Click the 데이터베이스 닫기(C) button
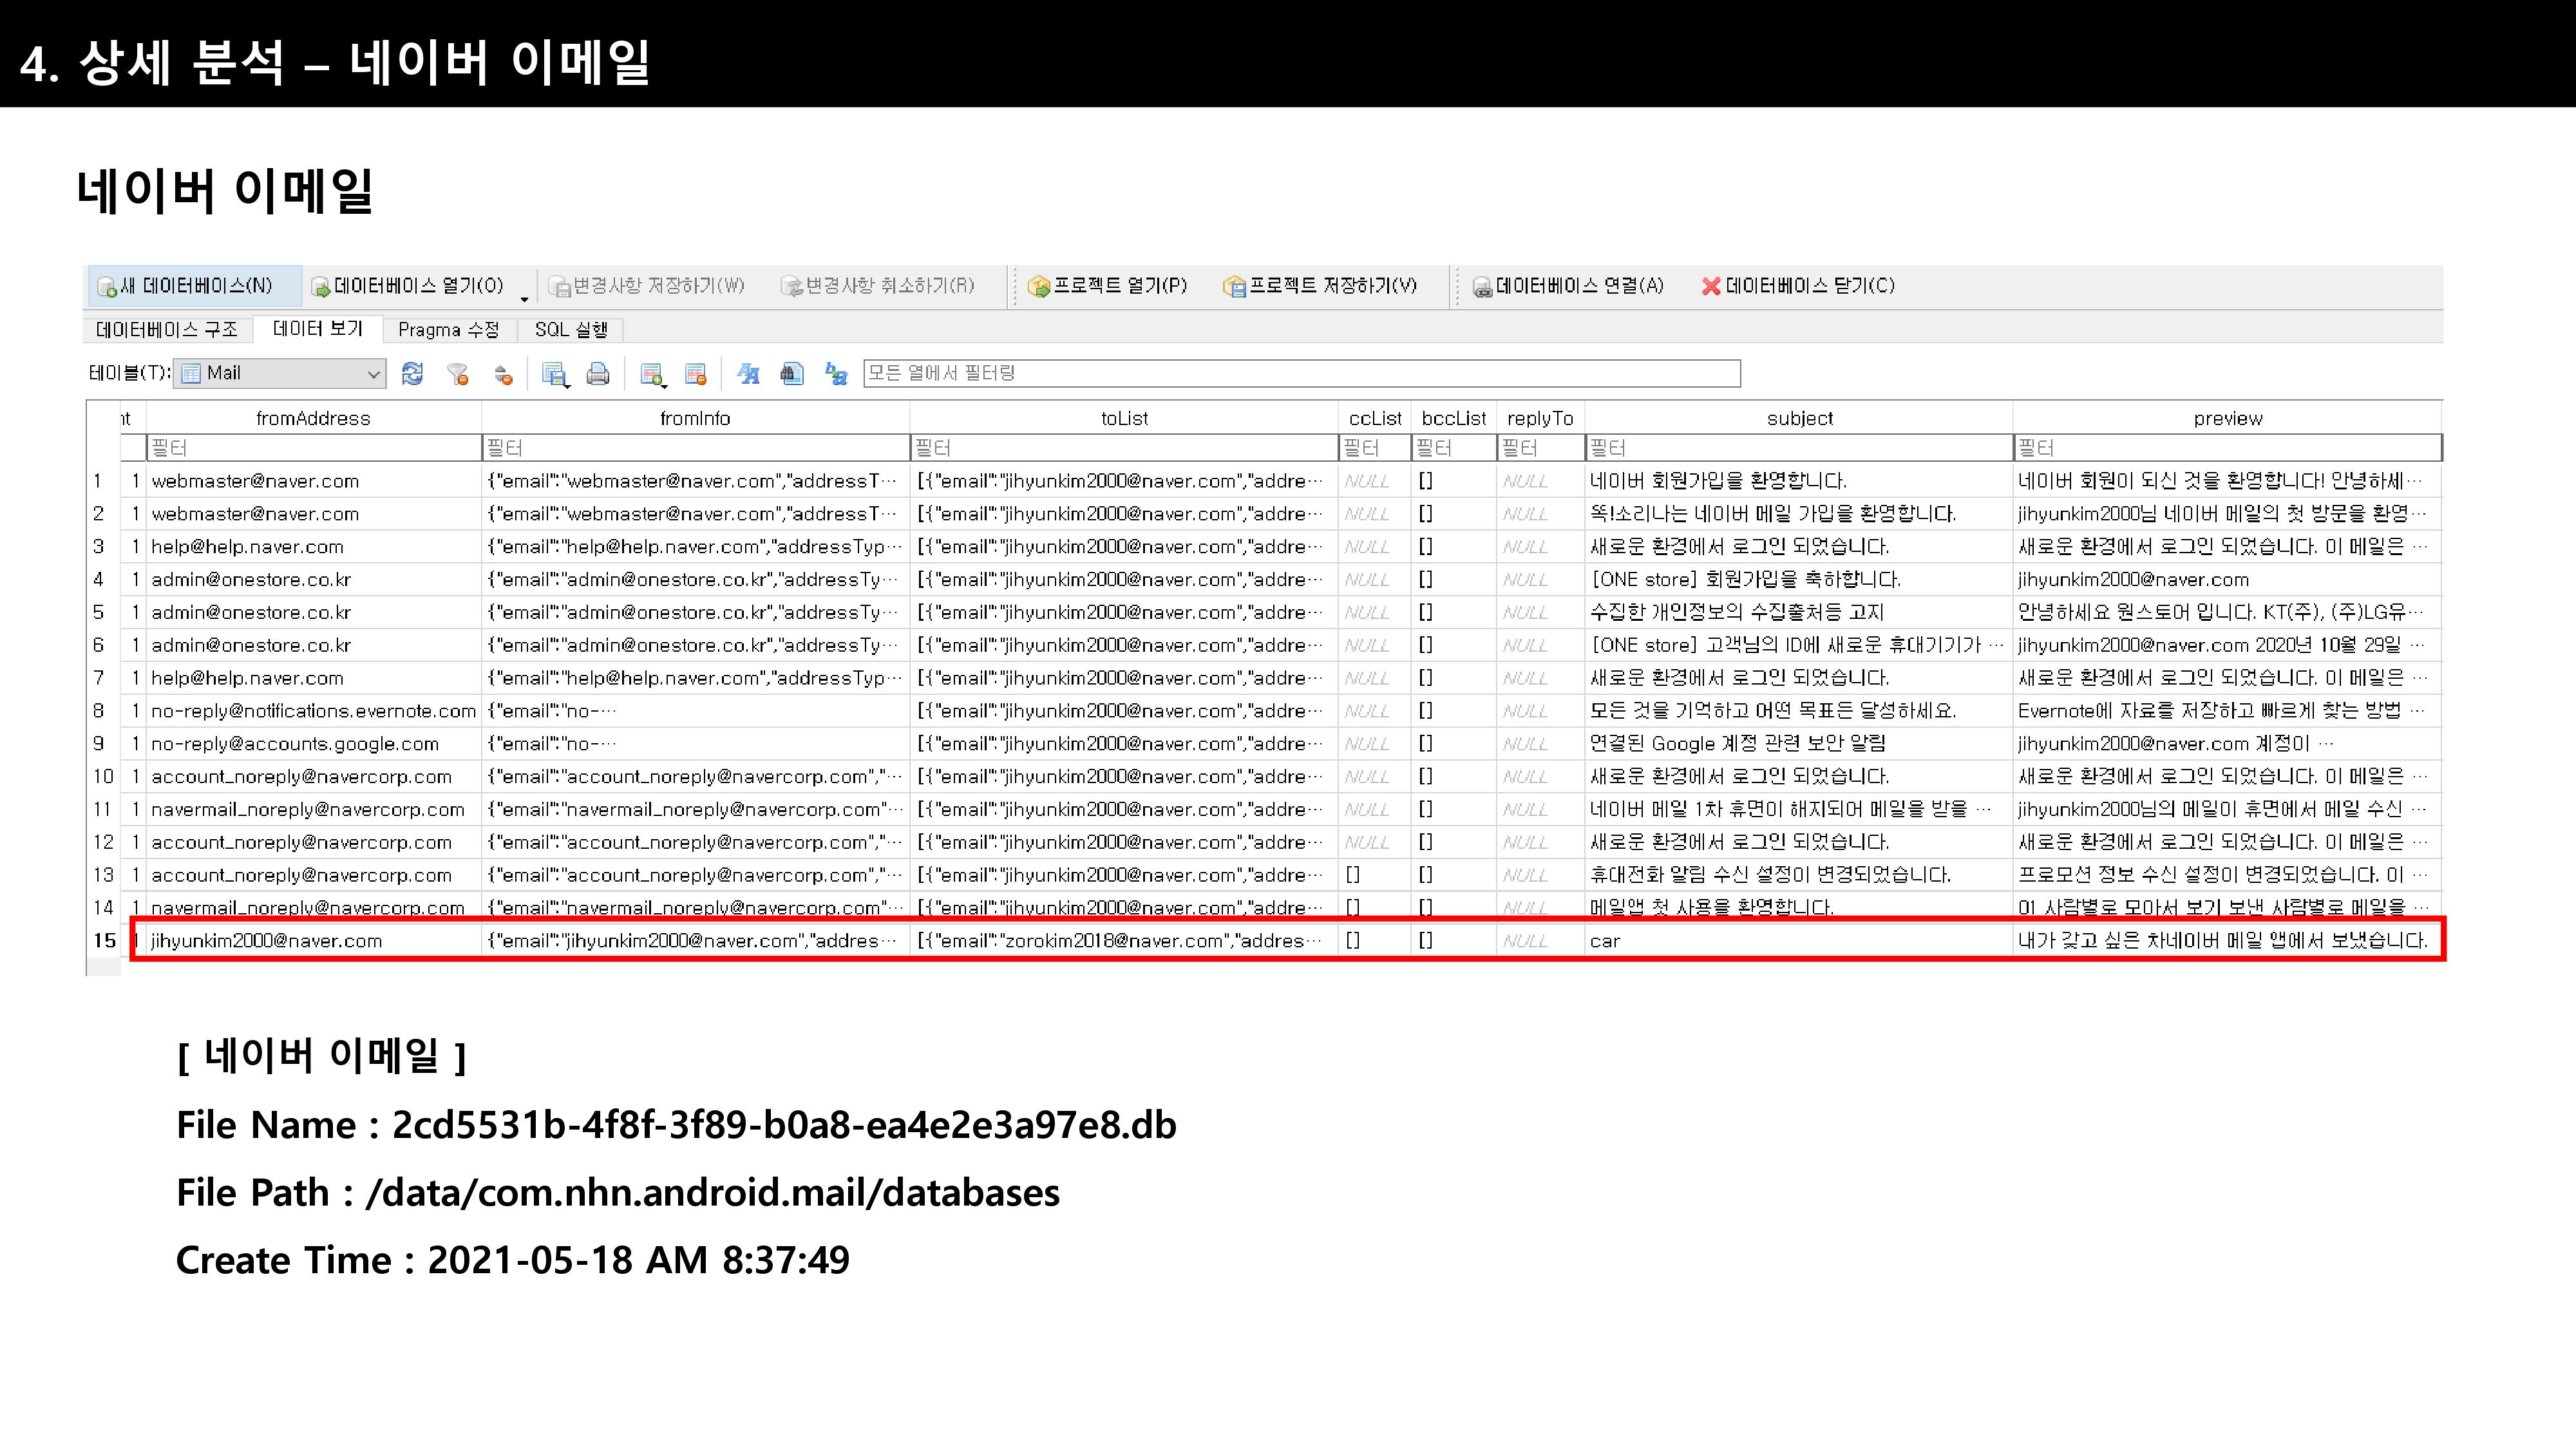The width and height of the screenshot is (2576, 1449). pos(1798,286)
